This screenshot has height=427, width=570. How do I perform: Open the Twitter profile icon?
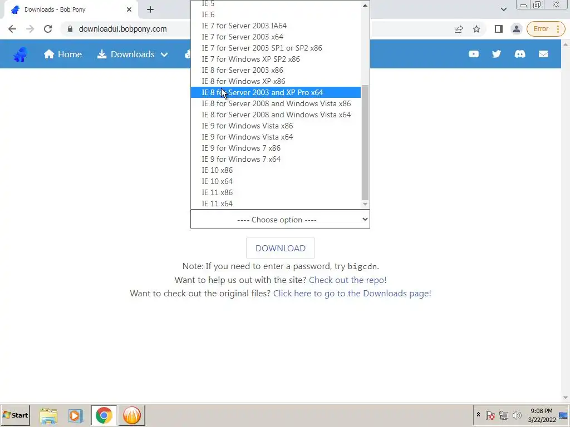click(497, 54)
